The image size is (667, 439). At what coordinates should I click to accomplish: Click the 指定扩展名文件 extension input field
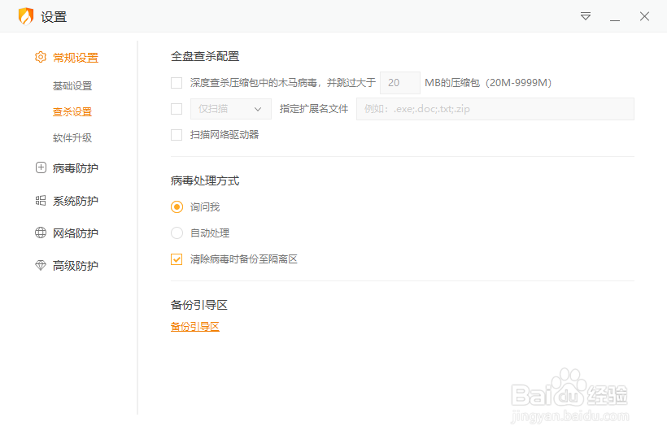click(x=495, y=109)
